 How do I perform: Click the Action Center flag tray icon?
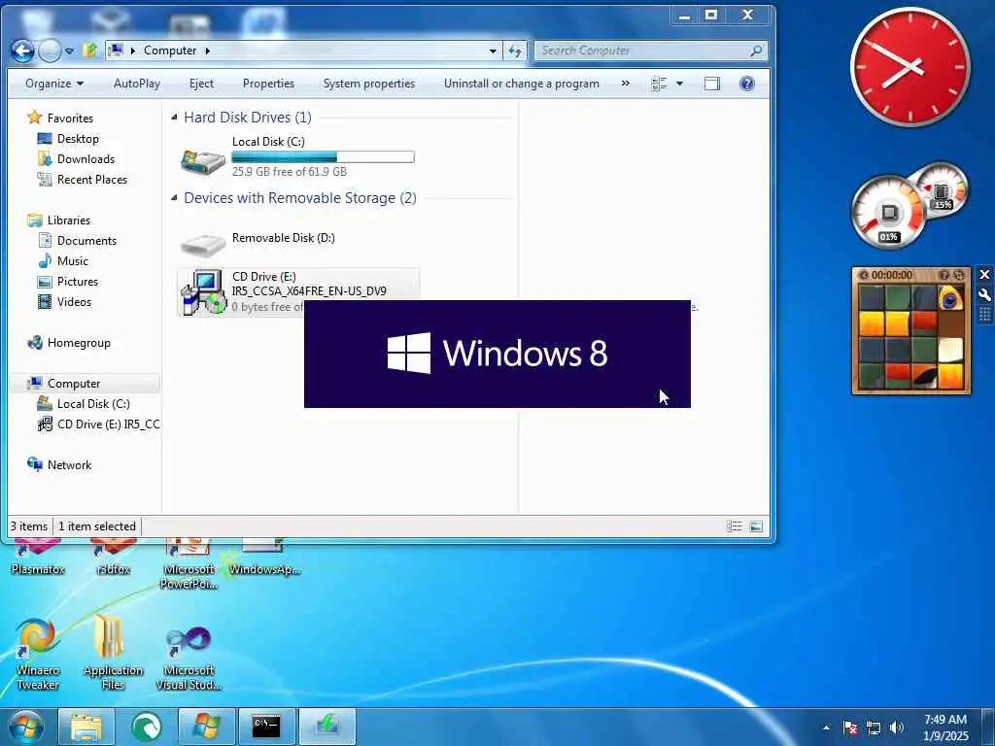(849, 728)
